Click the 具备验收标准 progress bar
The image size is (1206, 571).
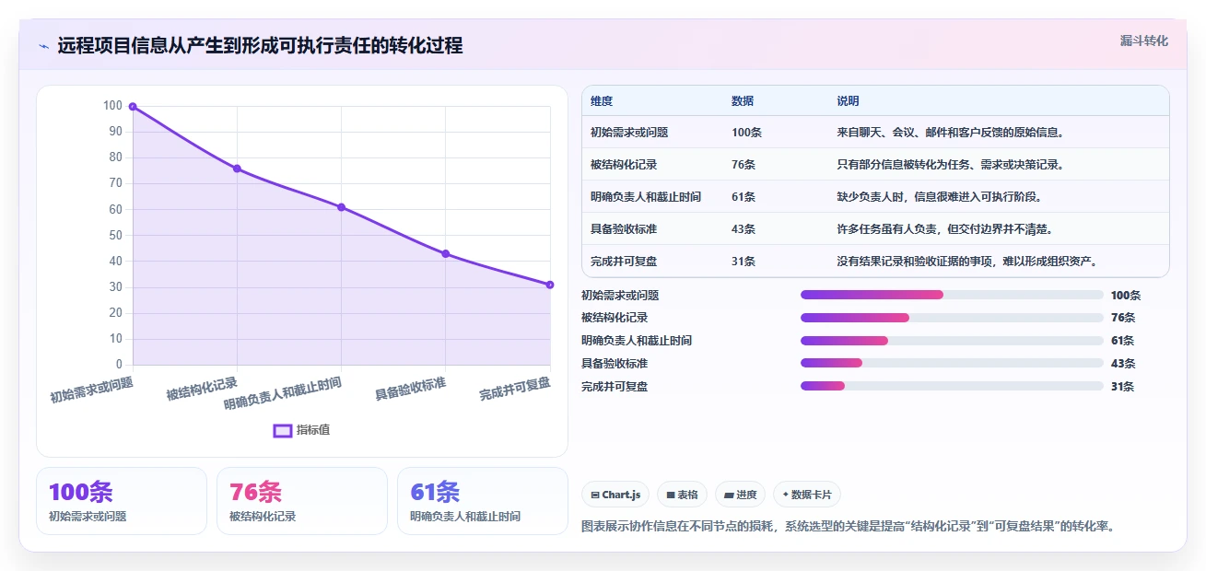pos(952,364)
